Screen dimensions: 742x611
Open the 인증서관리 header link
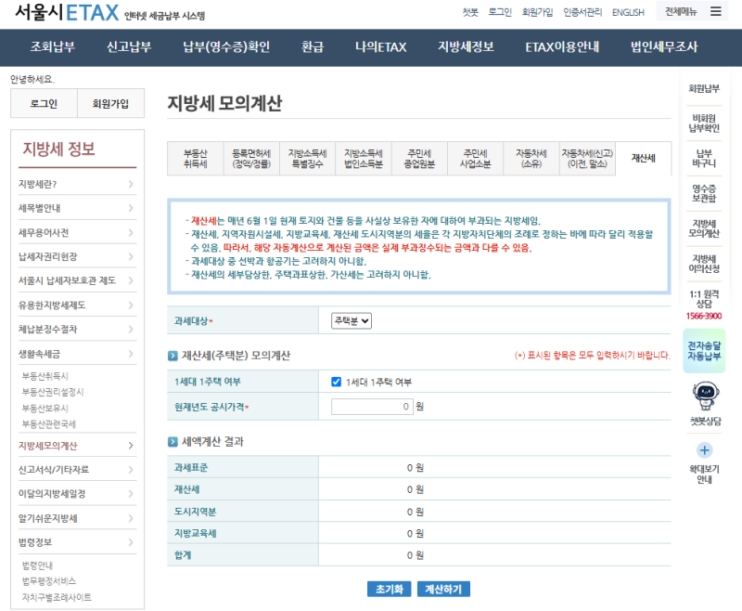pos(582,12)
